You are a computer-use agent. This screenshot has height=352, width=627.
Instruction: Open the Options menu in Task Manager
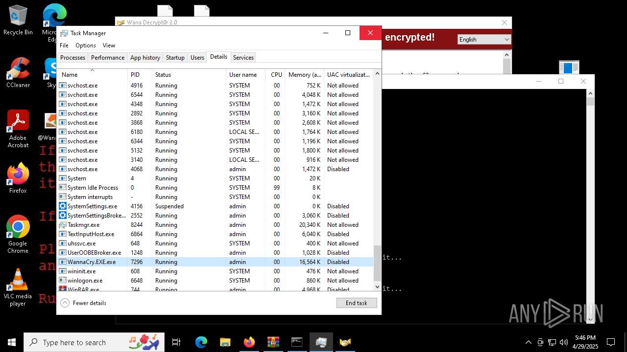(85, 45)
